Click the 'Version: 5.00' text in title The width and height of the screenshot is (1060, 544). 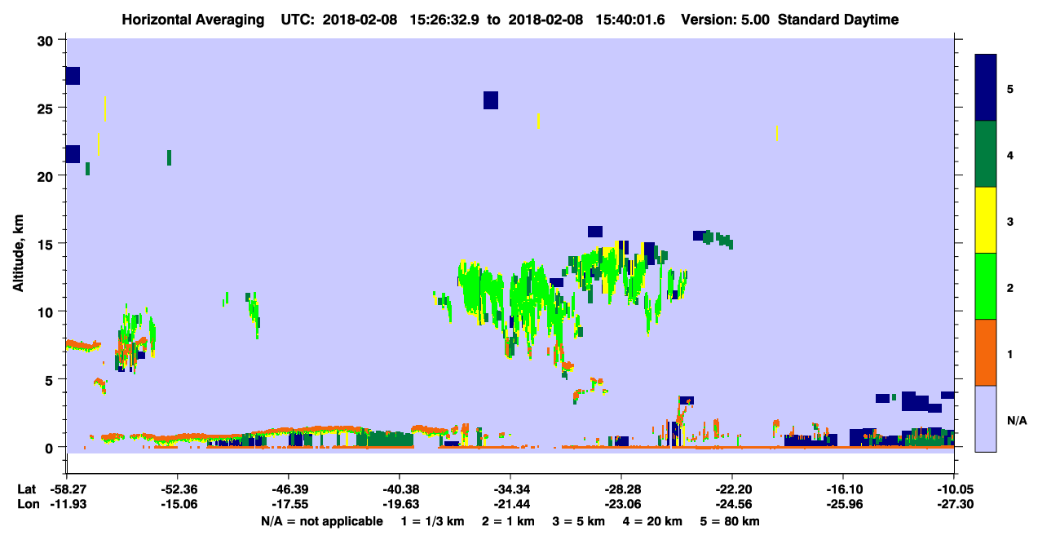[x=727, y=20]
